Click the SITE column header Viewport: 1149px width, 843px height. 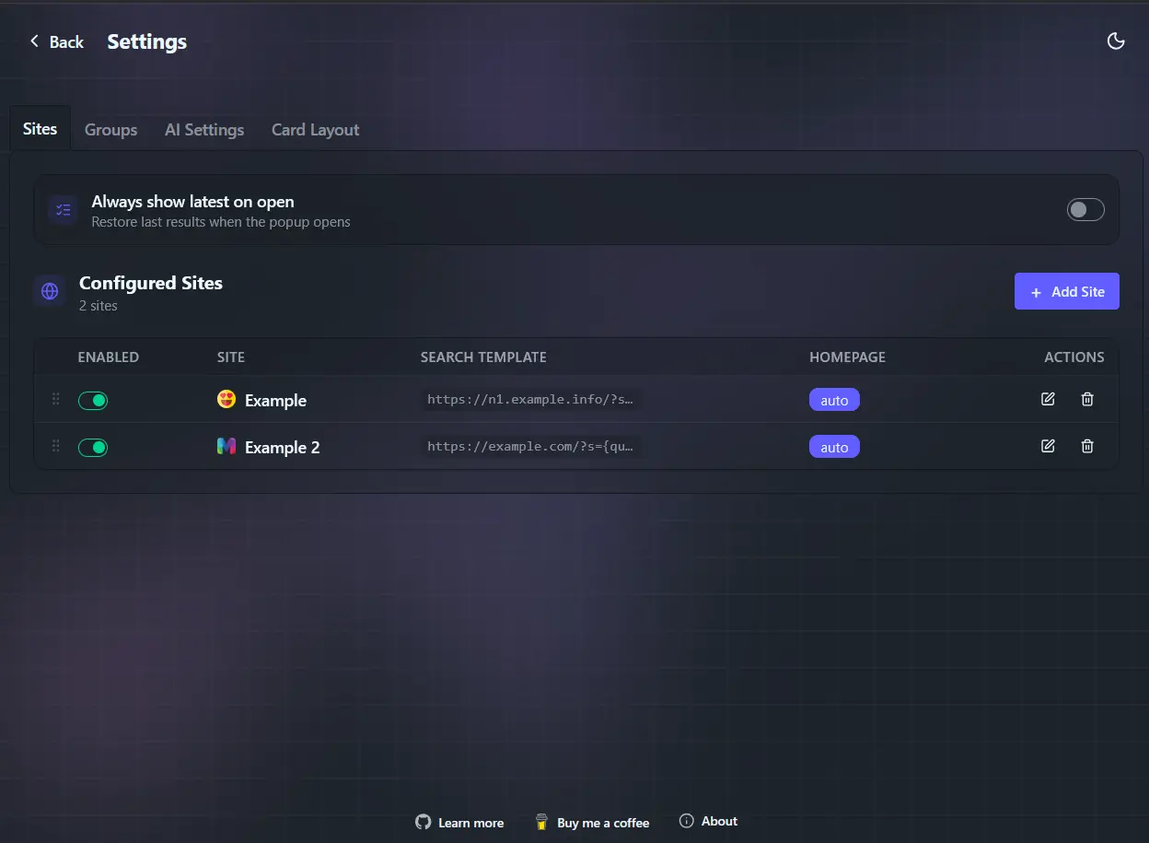231,357
